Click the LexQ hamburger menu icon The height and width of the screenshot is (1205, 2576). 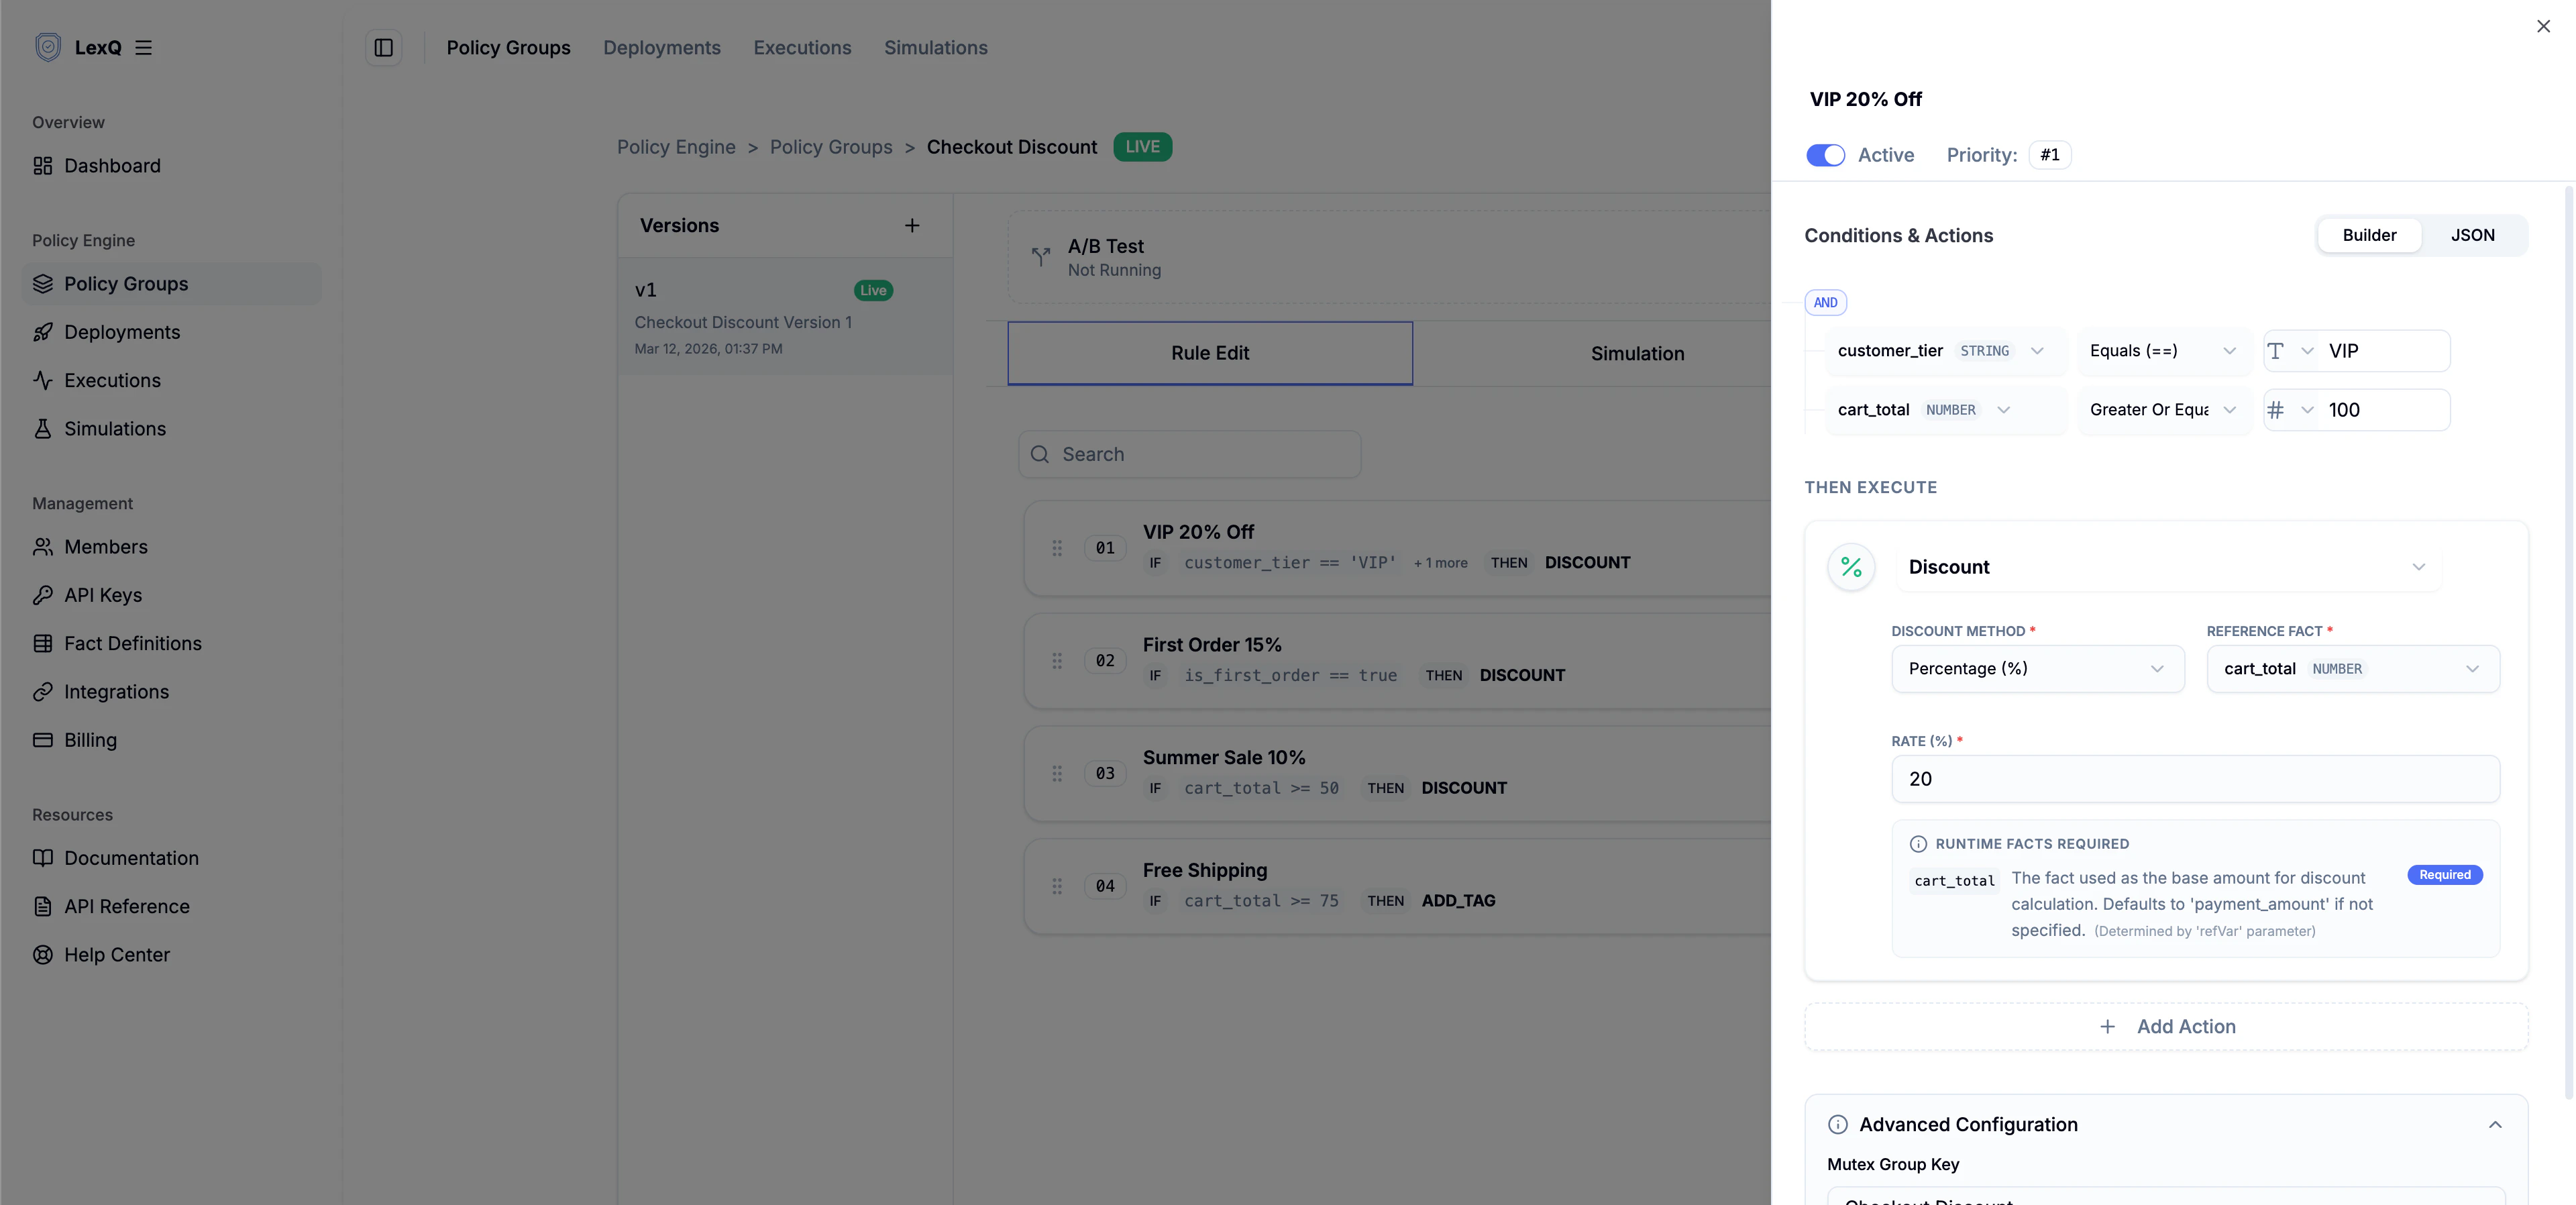coord(143,47)
